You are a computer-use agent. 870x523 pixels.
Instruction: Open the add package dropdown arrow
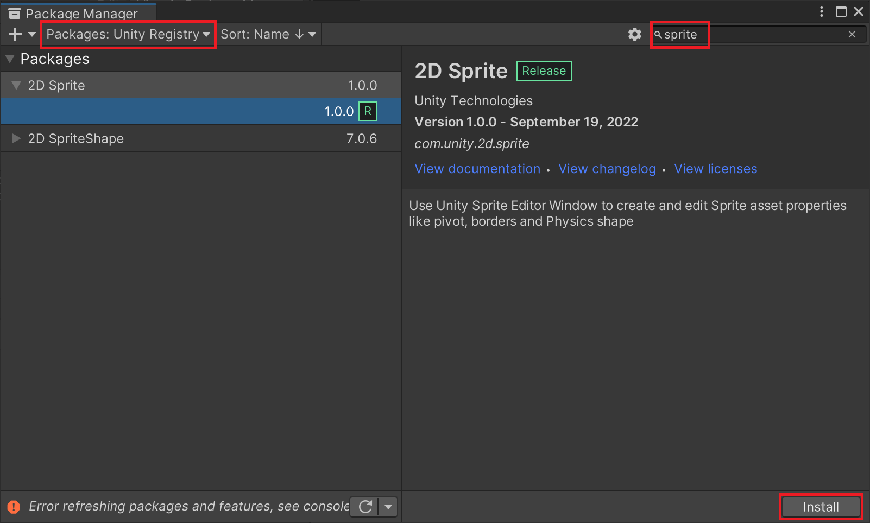coord(32,34)
